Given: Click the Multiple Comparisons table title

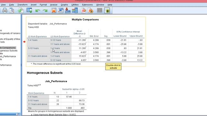Looking at the screenshot, I should tap(85, 19).
